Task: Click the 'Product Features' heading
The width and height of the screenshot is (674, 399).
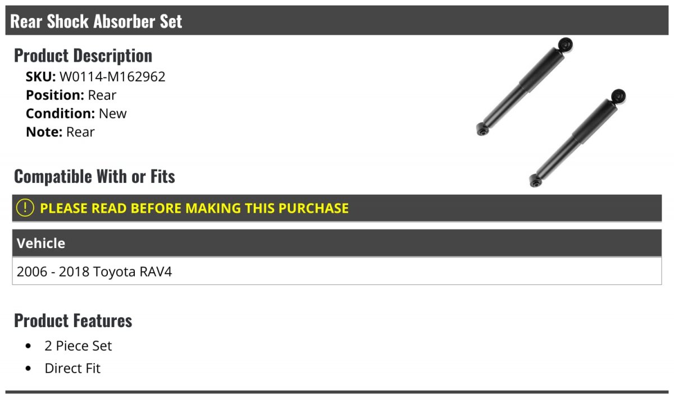Action: 73,320
